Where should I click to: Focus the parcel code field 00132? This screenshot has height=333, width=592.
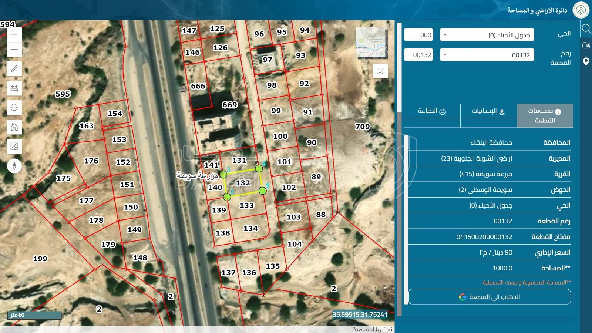click(418, 55)
